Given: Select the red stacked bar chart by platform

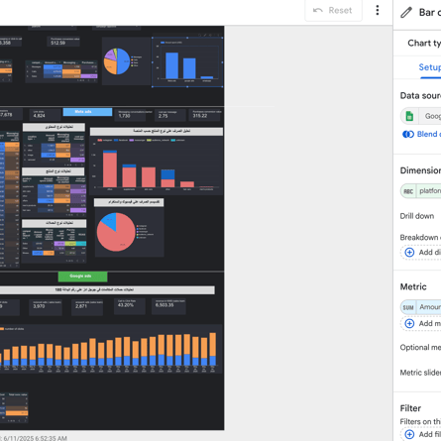Looking at the screenshot, I should [157, 165].
